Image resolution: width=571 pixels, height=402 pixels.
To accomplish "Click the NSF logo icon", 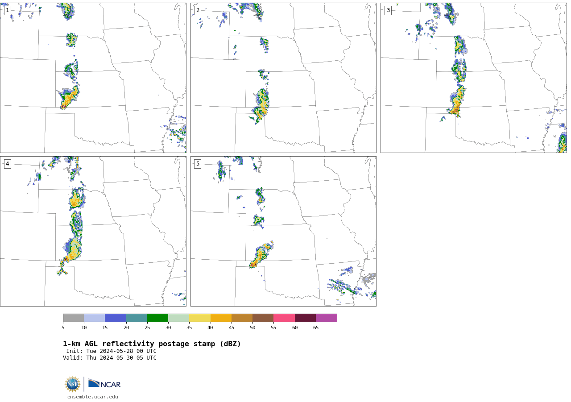I will pyautogui.click(x=72, y=384).
